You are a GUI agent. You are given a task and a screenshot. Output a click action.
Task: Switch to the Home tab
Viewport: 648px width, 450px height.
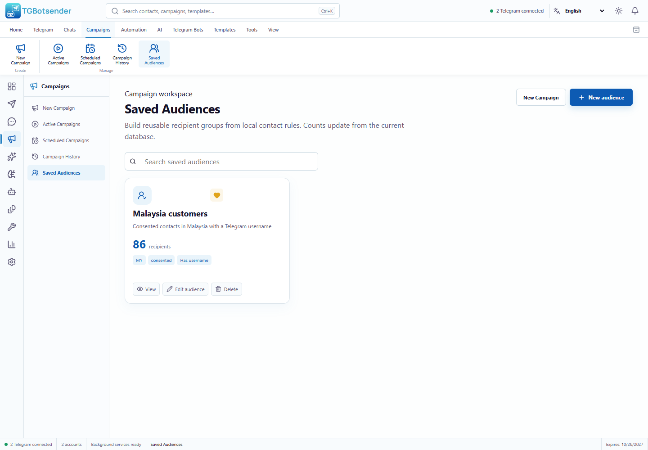click(16, 30)
